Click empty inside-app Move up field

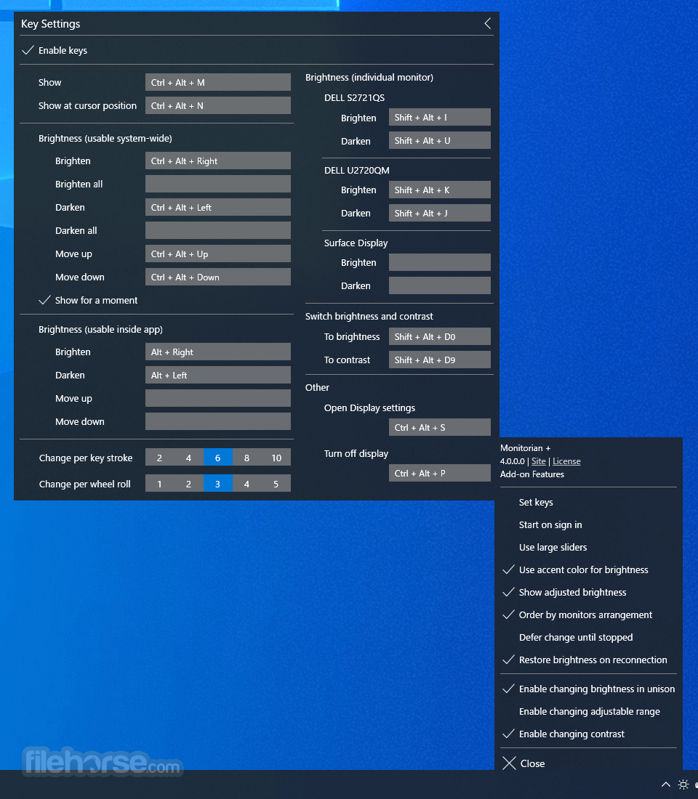pyautogui.click(x=218, y=398)
